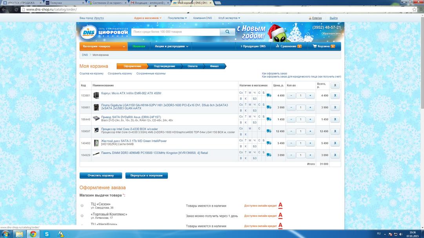424x238 pixels.
Task: Click Компания DNS top link
Action: [202, 18]
